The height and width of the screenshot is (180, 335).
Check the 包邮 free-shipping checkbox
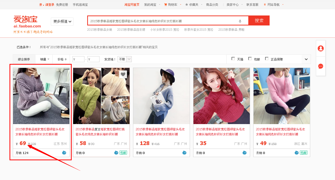[250, 58]
